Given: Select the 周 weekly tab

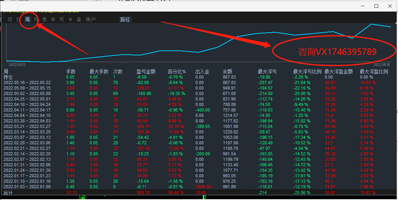Looking at the screenshot, I should tap(27, 19).
